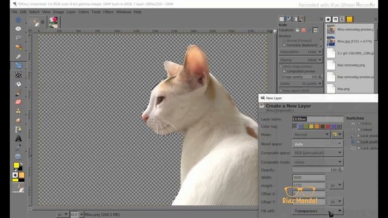
Task: Select the pink Eraser tool
Action: 18,102
